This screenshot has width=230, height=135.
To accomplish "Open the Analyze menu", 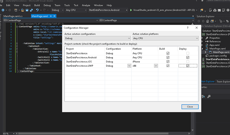I will [86, 5].
